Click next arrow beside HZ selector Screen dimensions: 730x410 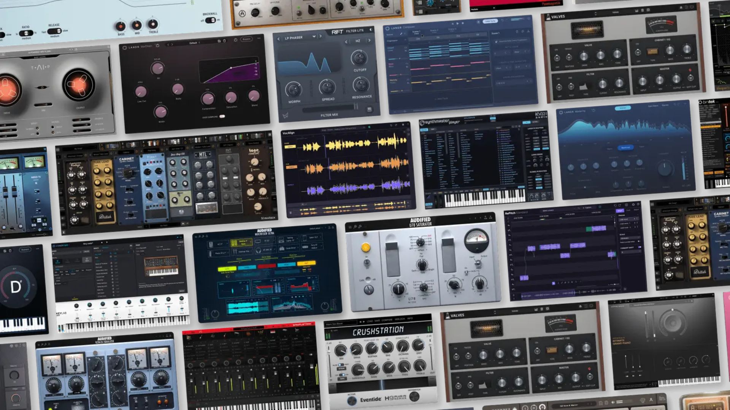click(369, 40)
